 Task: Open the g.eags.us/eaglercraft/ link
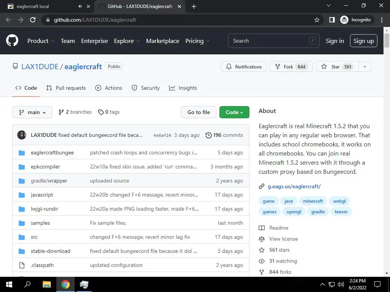click(x=294, y=186)
